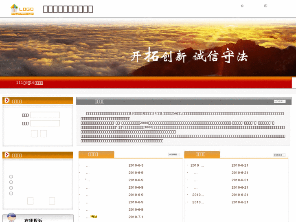Click the cartoon avatar on the 在线投诉 banner
The width and height of the screenshot is (296, 222).
11,218
